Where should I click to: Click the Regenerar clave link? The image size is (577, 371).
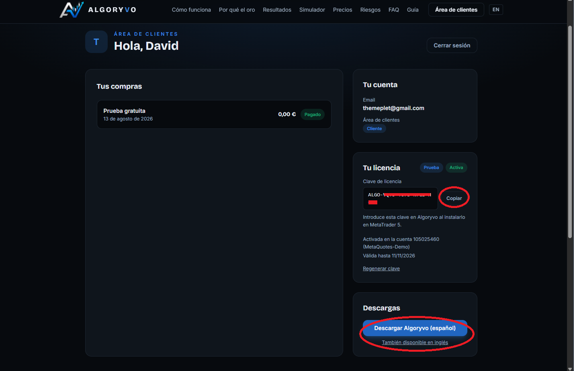click(381, 269)
